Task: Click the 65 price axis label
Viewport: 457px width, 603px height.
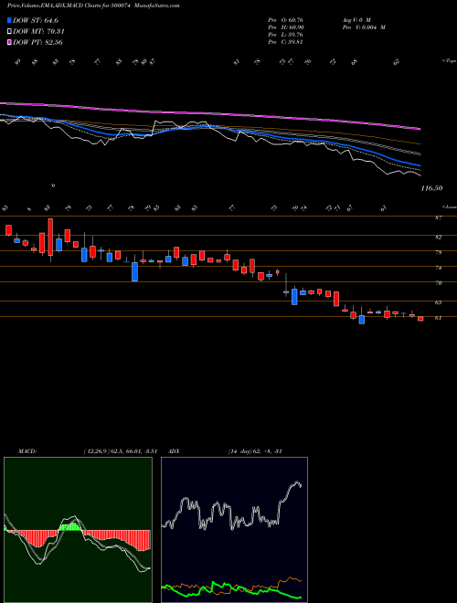Action: 439,302
